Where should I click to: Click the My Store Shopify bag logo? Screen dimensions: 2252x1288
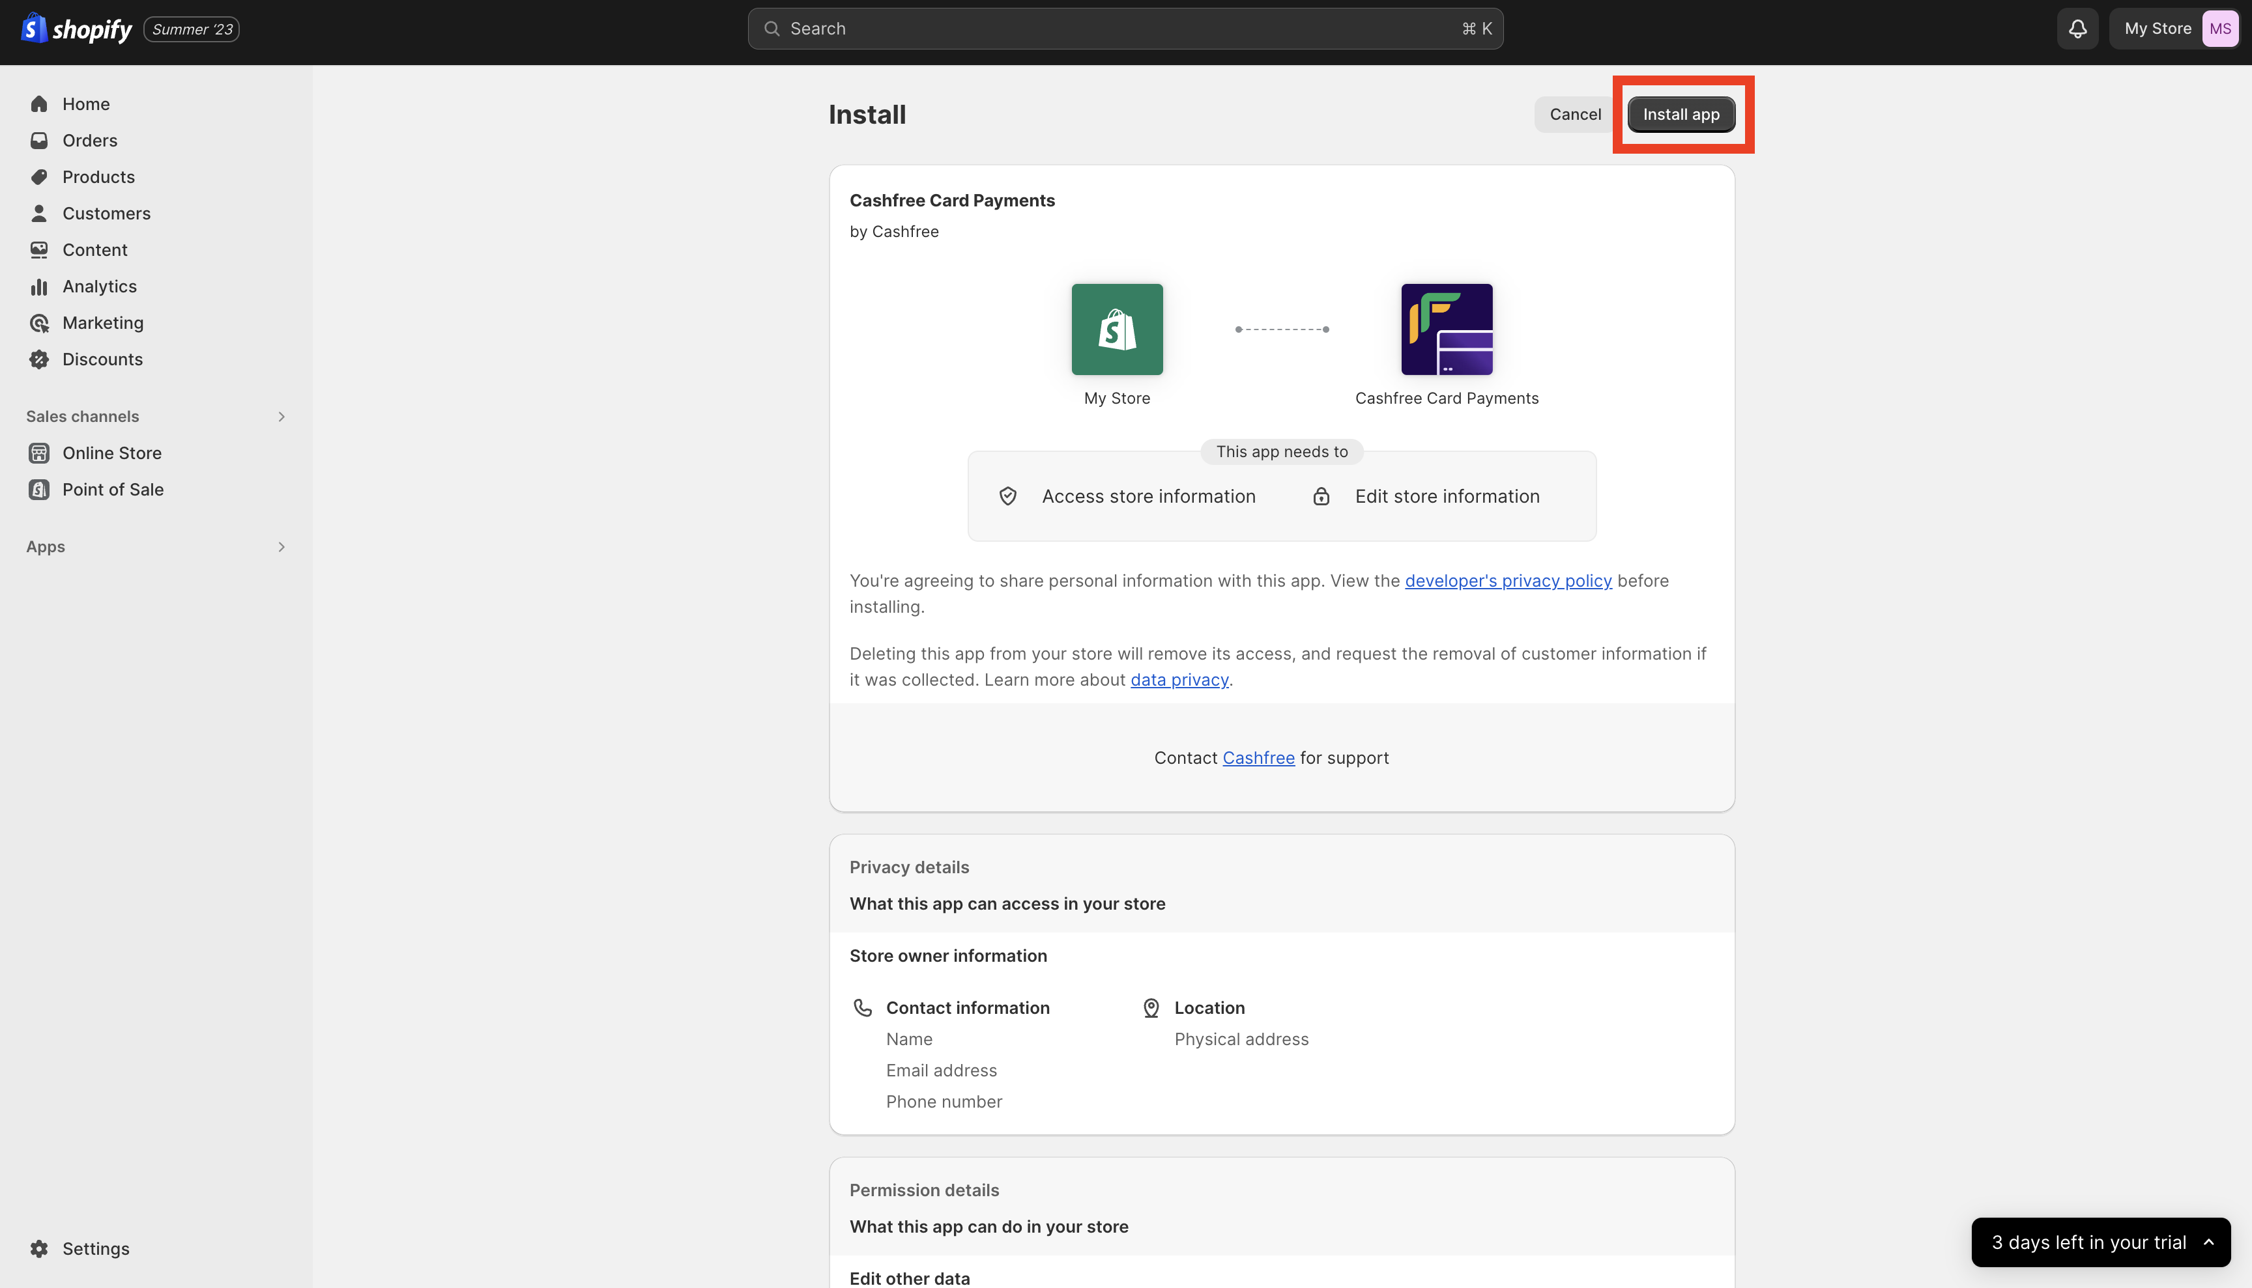point(1116,329)
